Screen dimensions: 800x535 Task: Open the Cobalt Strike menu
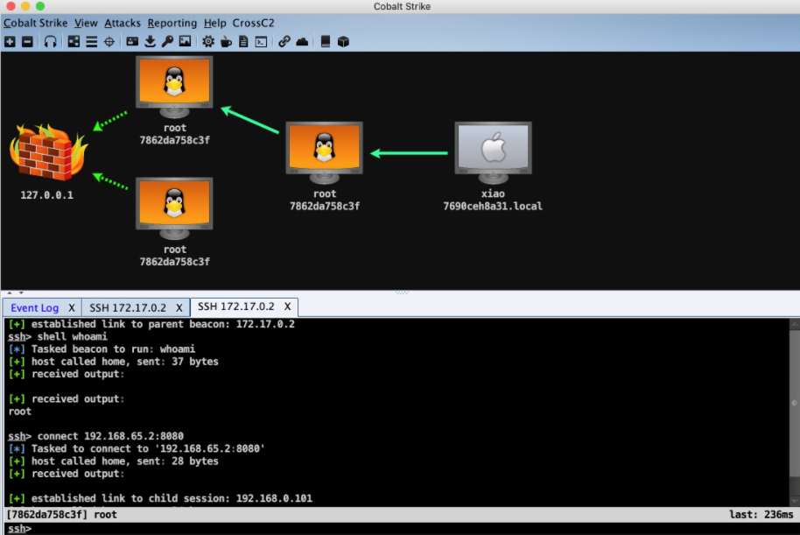35,23
